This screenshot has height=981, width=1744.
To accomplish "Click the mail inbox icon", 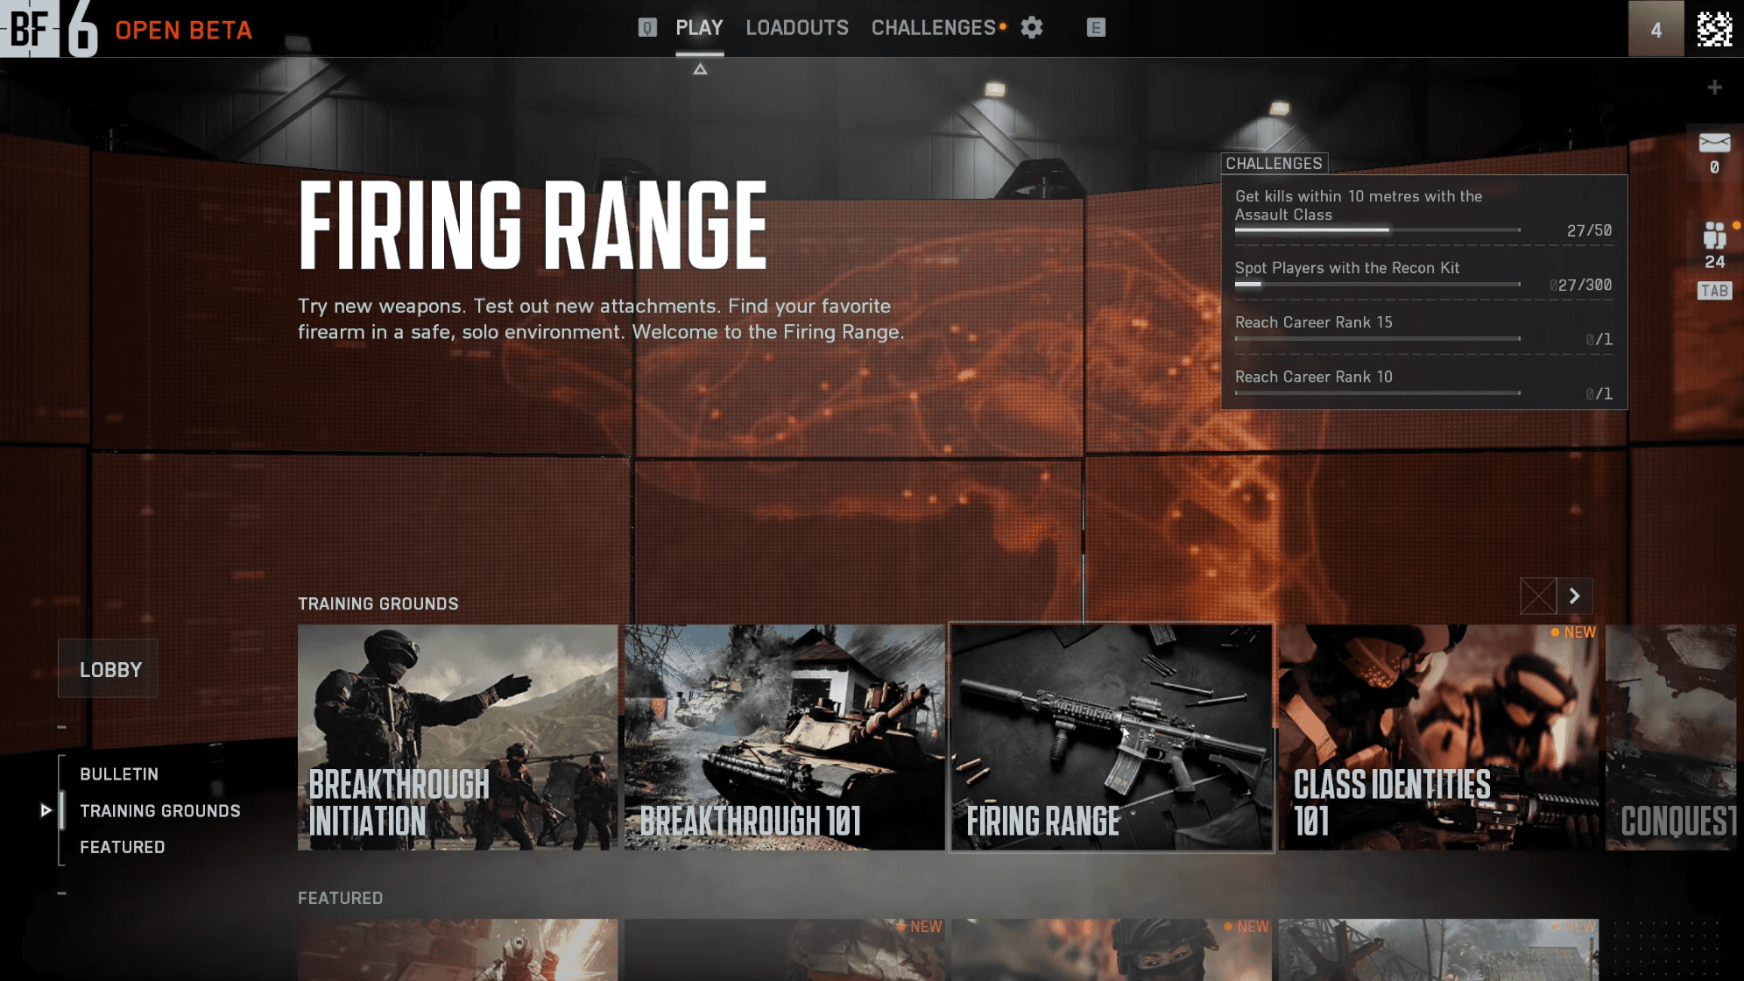I will pyautogui.click(x=1714, y=143).
